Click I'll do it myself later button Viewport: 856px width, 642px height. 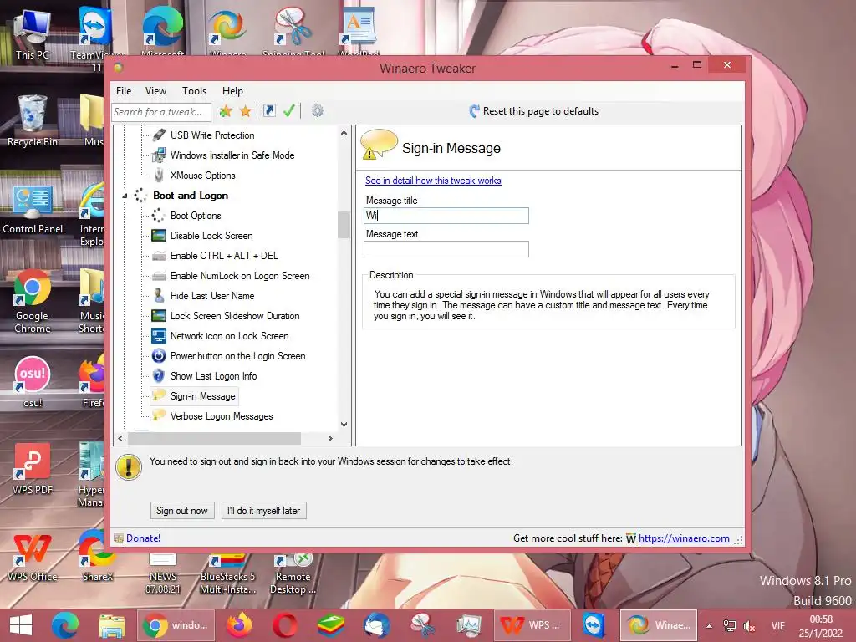coord(263,511)
